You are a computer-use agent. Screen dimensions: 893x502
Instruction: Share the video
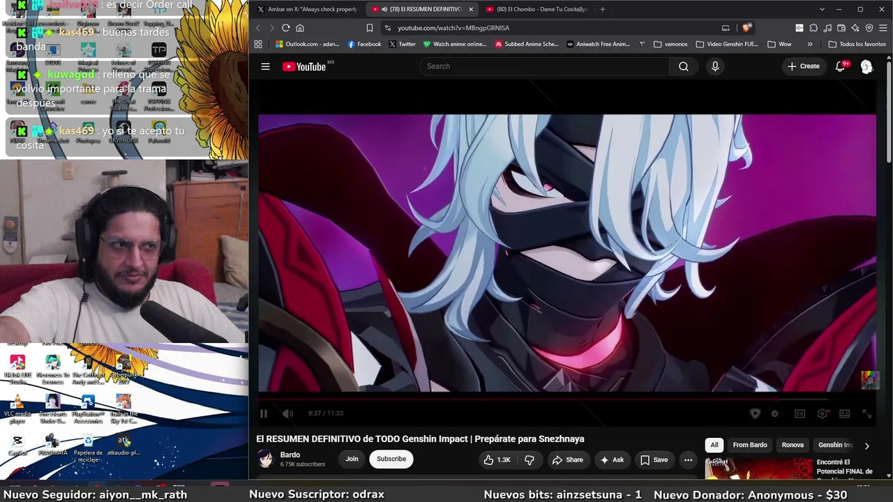567,459
